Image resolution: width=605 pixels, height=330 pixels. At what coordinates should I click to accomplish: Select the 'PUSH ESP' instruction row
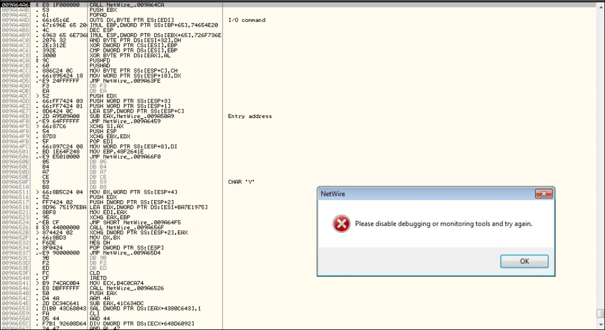click(x=103, y=131)
